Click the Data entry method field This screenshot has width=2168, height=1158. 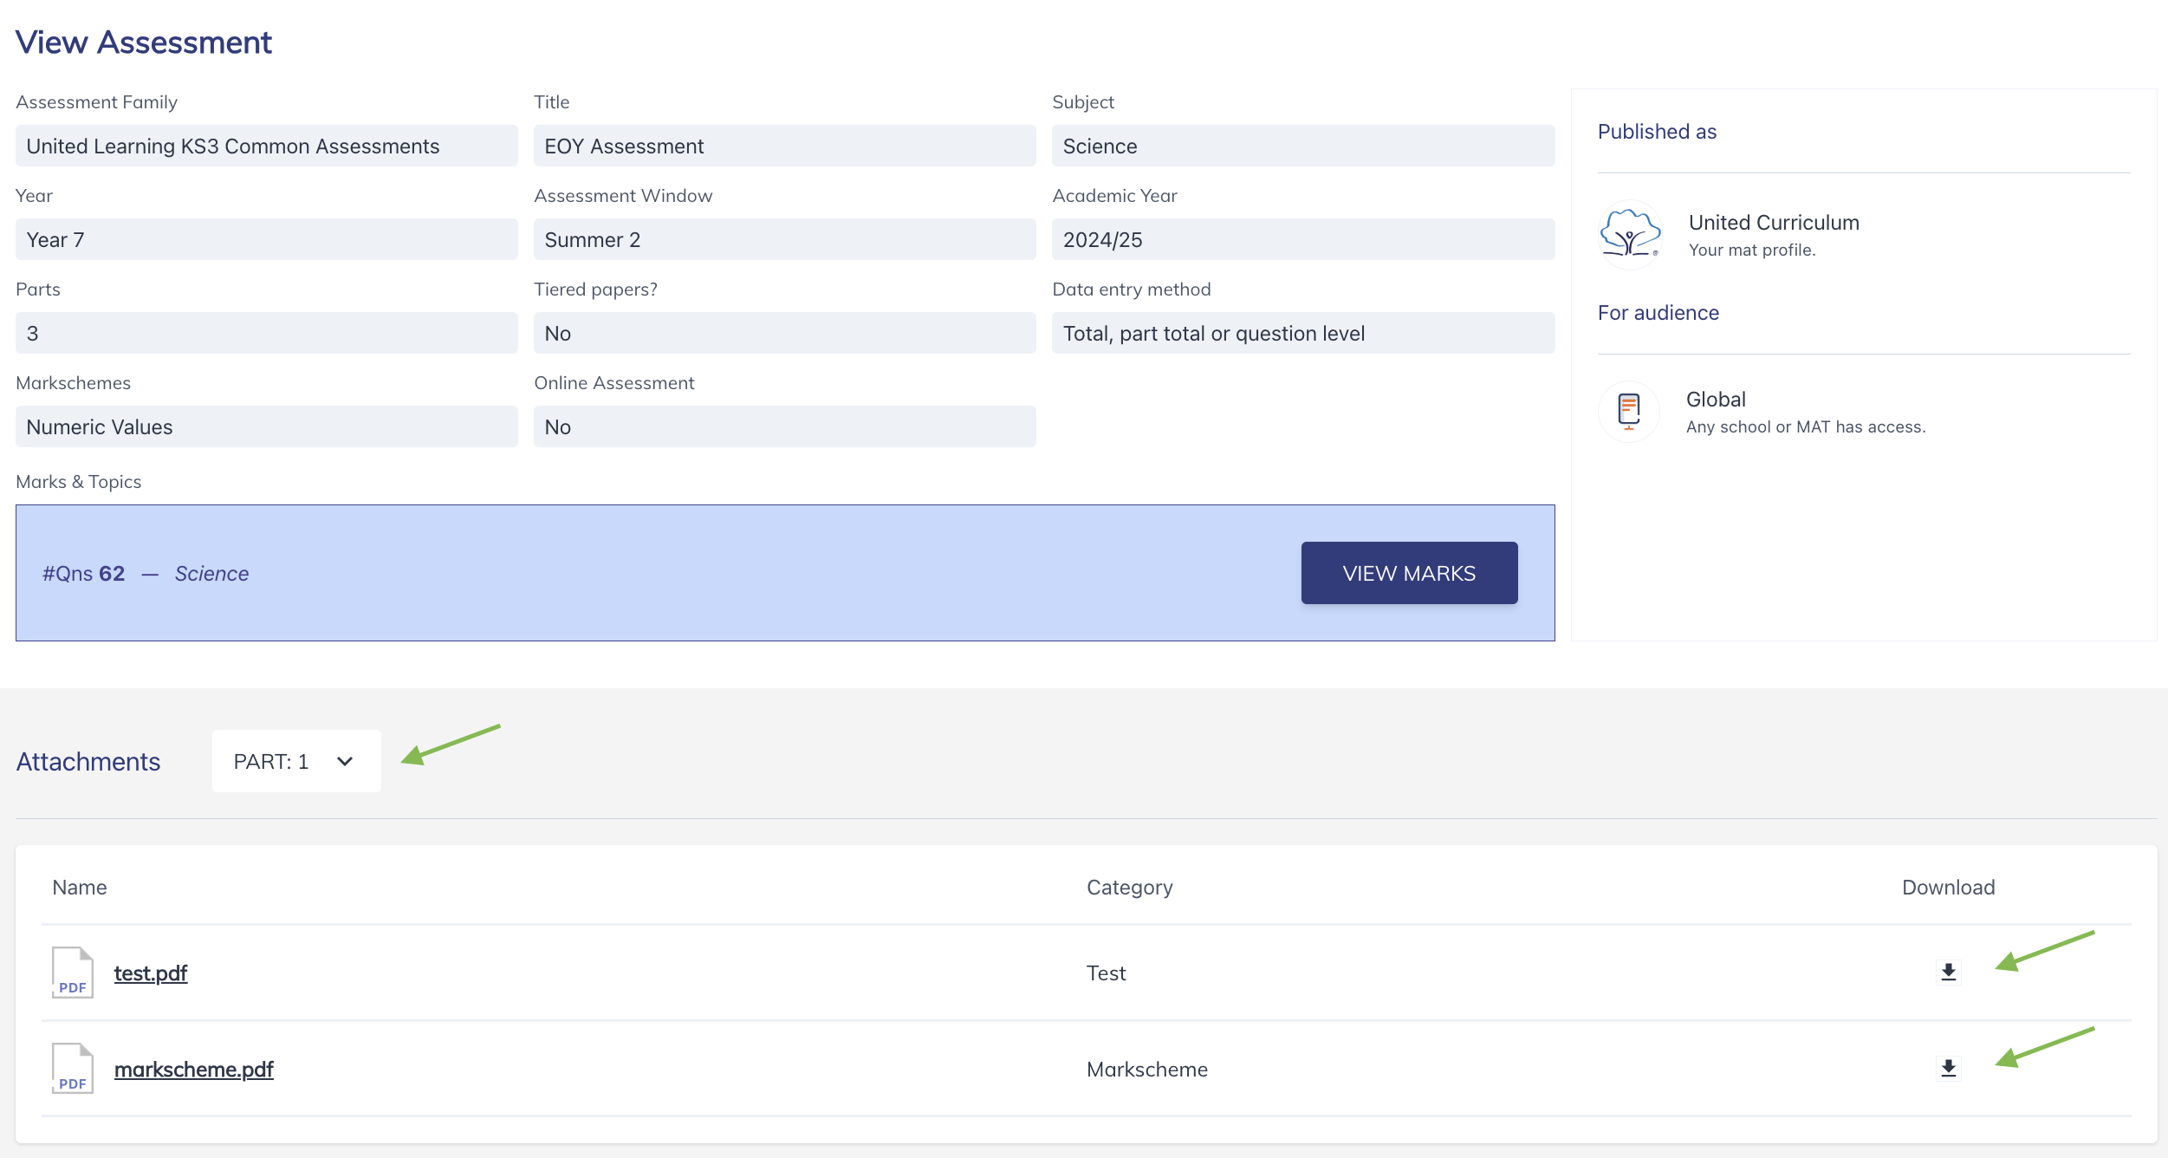coord(1302,333)
